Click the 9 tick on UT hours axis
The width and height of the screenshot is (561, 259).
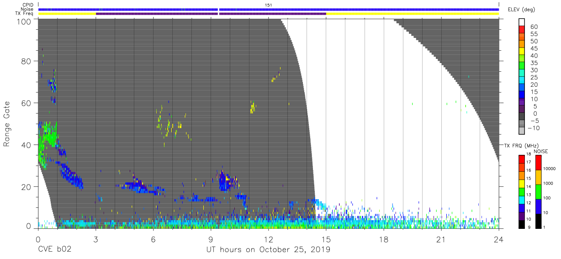(x=211, y=239)
